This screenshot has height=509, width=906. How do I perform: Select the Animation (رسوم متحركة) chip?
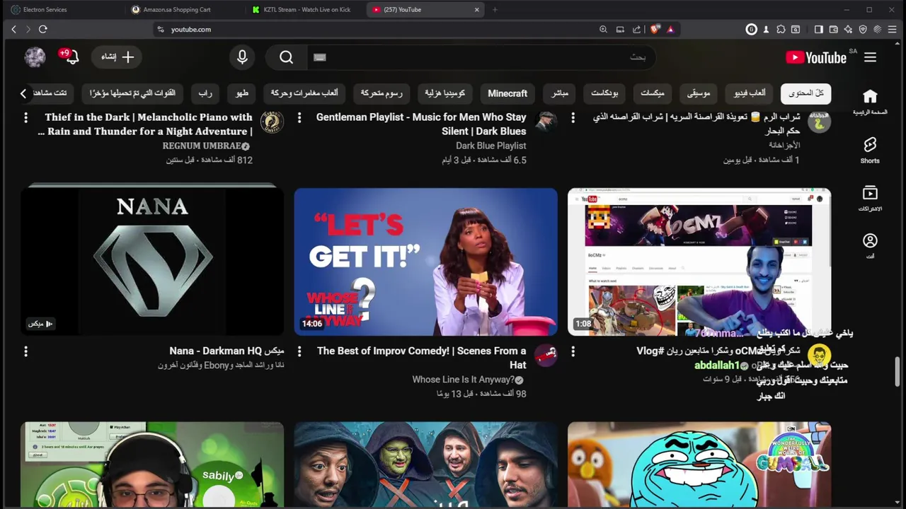pos(382,93)
